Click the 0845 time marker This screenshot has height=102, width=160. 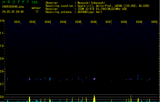[78, 22]
